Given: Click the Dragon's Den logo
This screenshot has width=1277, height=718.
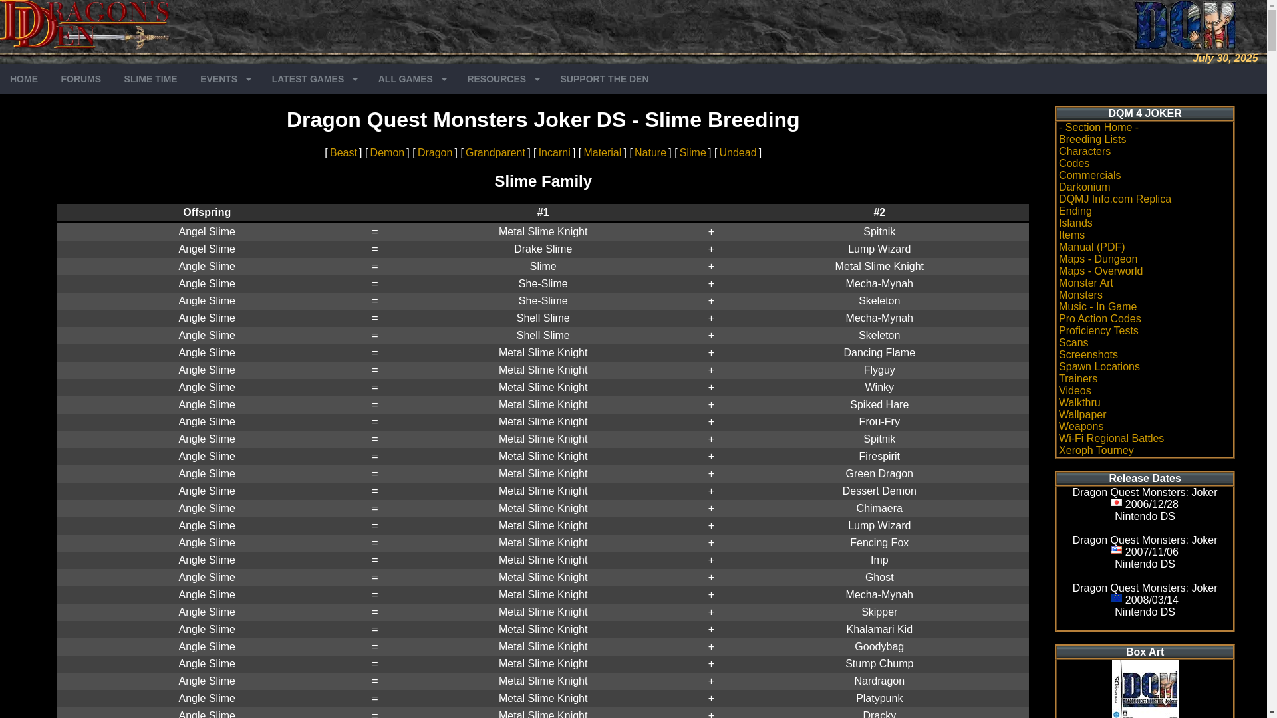Looking at the screenshot, I should click(x=85, y=25).
